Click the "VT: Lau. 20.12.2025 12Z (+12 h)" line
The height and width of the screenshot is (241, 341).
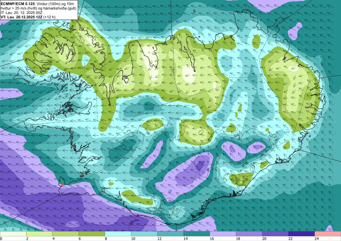coord(28,17)
